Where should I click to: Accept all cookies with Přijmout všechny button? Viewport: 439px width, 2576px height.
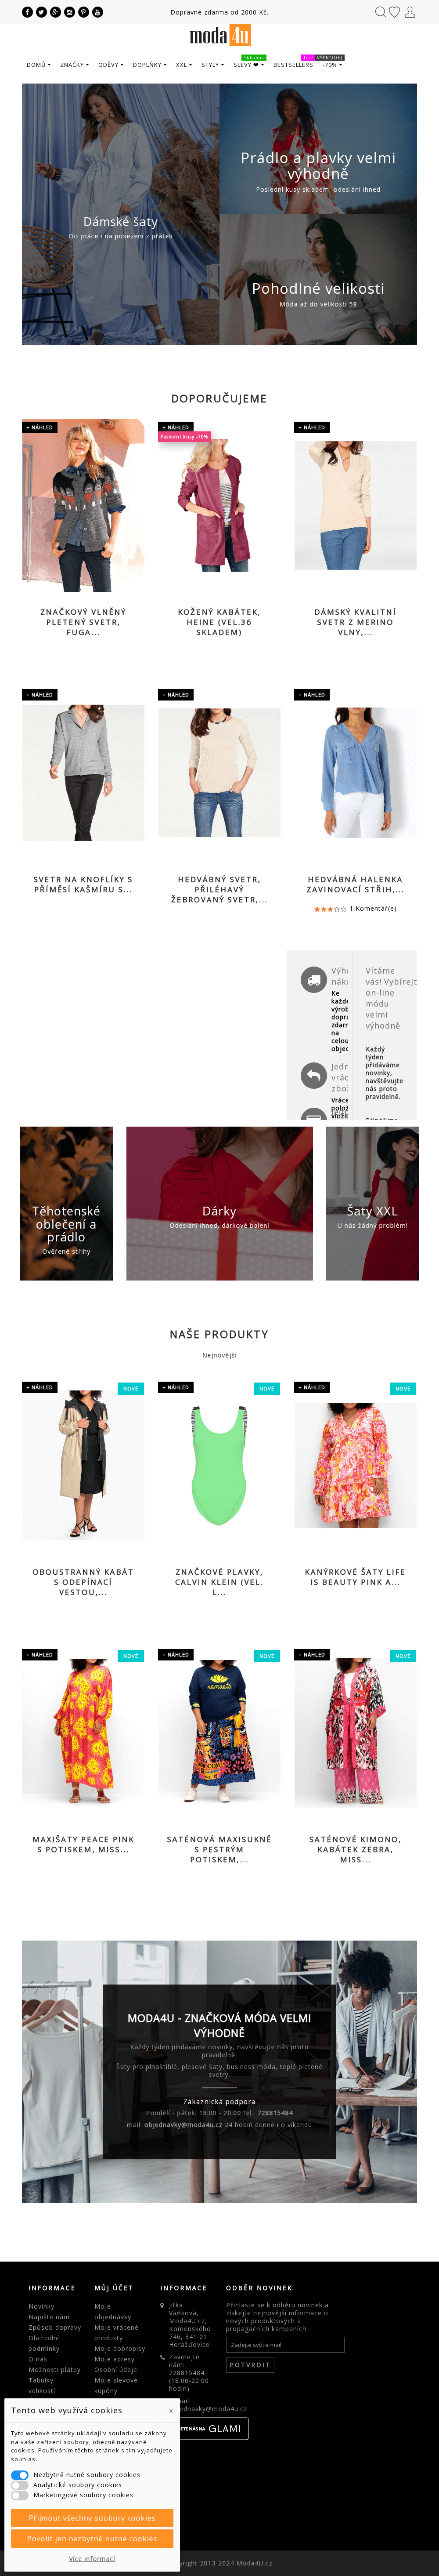tap(92, 2518)
